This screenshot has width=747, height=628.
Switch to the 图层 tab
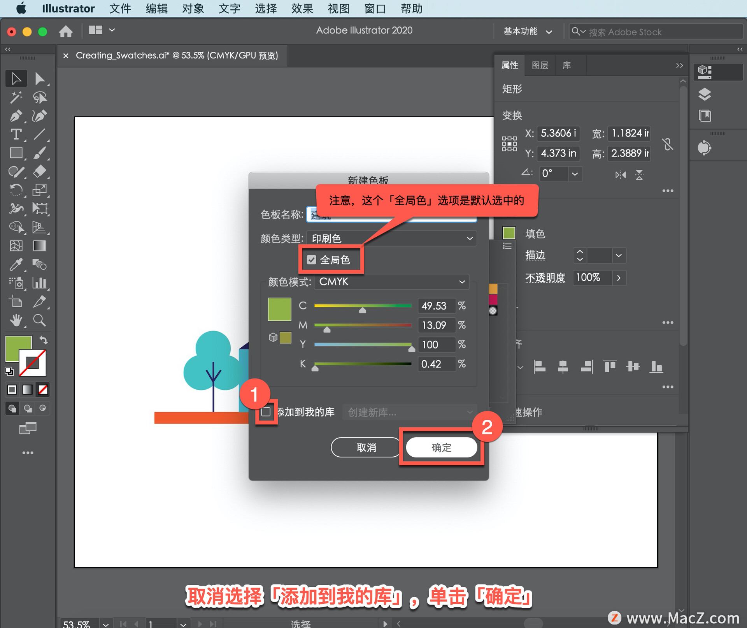[x=540, y=65]
